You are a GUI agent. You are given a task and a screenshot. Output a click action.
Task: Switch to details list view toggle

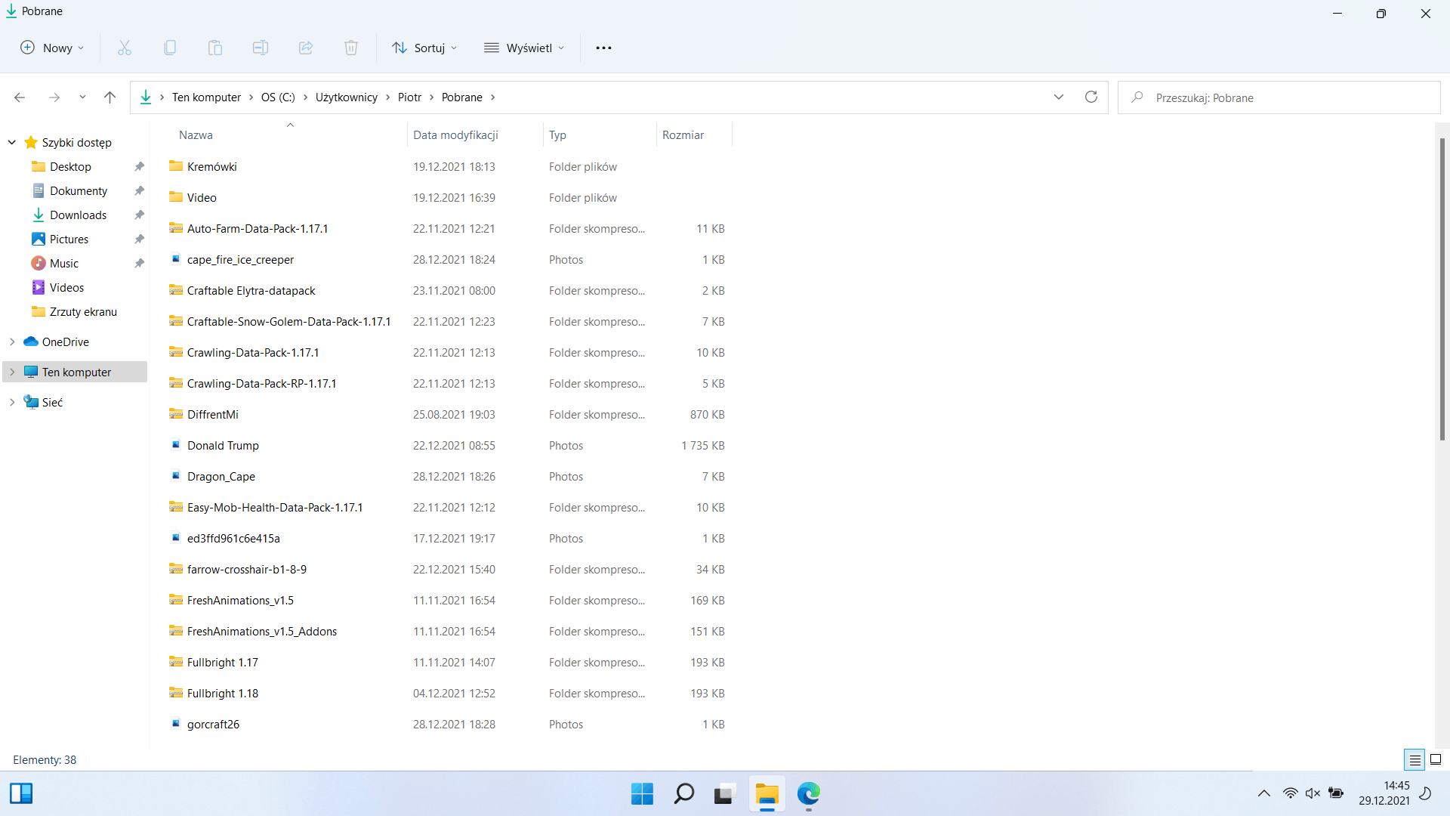[x=1415, y=759]
